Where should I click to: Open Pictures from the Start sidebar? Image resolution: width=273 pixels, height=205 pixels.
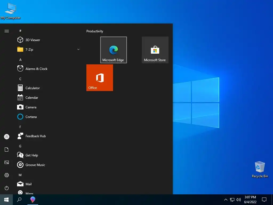(x=7, y=162)
